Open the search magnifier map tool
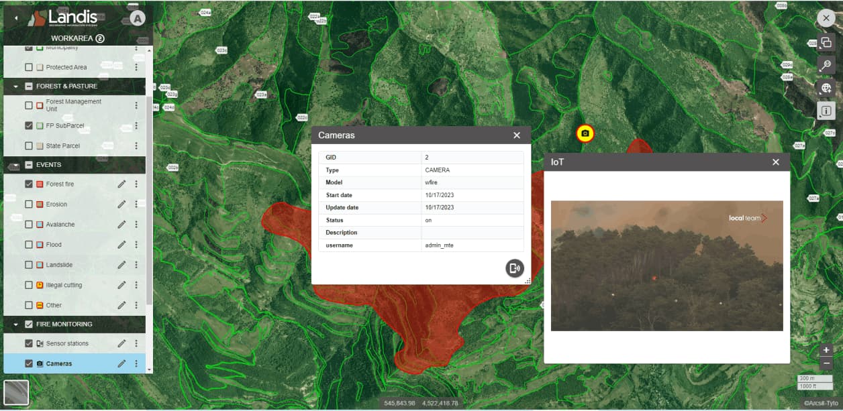 826,65
